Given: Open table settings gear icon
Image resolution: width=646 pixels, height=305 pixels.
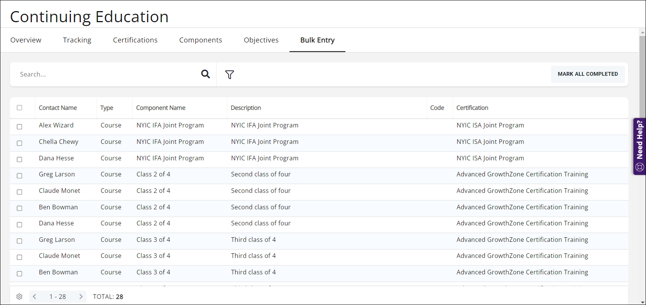Looking at the screenshot, I should coord(20,297).
